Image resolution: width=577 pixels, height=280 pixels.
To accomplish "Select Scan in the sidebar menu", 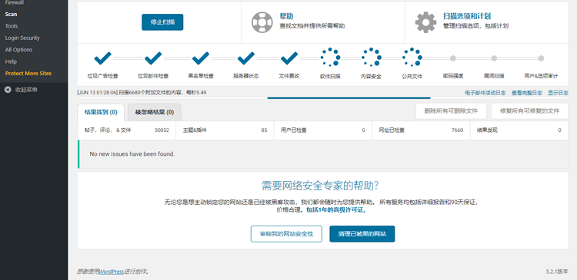I will point(11,15).
